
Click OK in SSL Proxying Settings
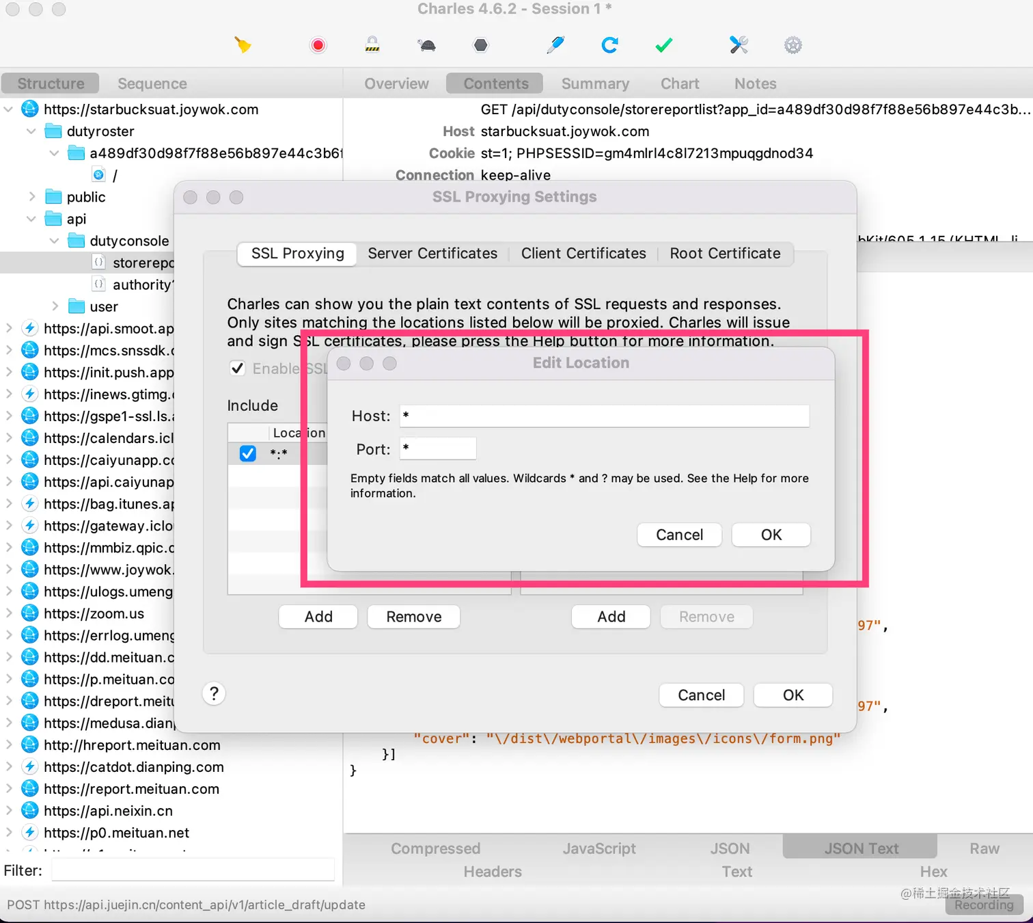tap(793, 695)
